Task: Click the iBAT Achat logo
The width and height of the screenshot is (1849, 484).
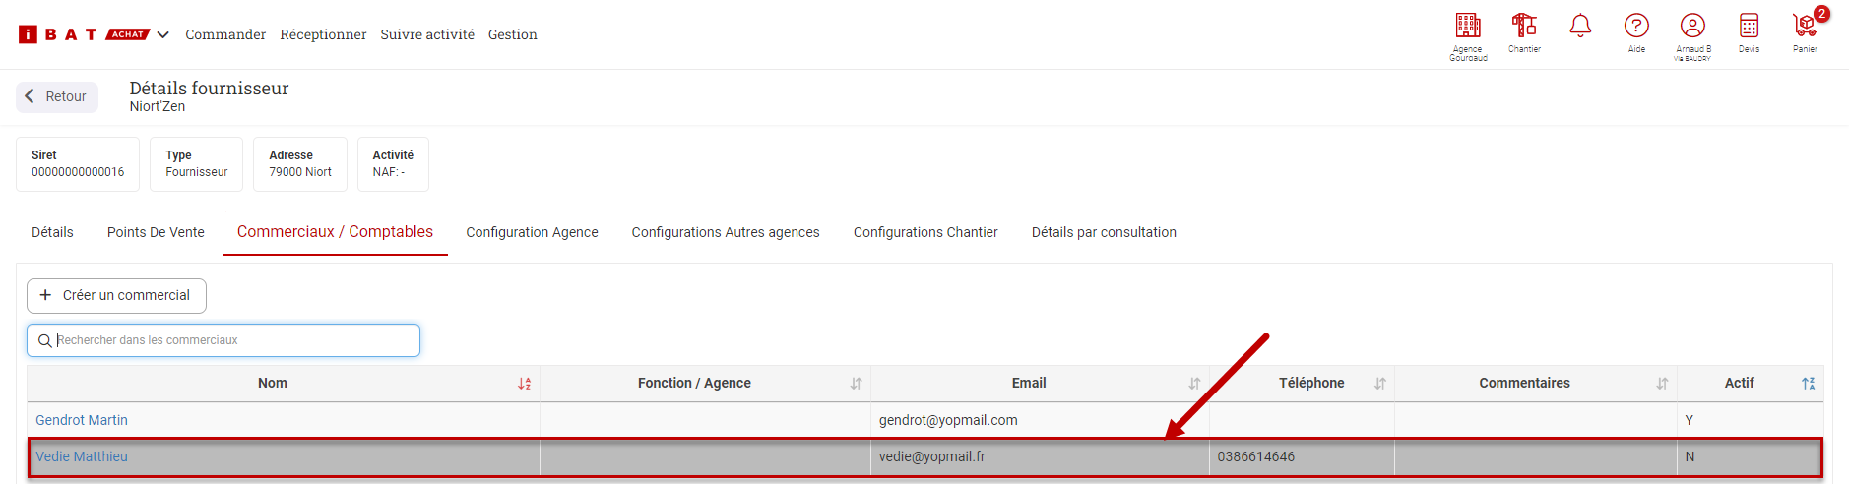Action: [84, 34]
